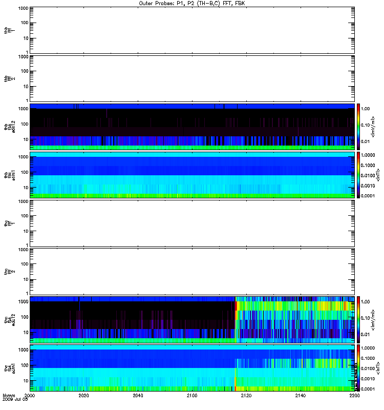Screen dimensions: 384x410
Task: Click "1.00" on the thc edc12 color scale
Action: pos(366,302)
